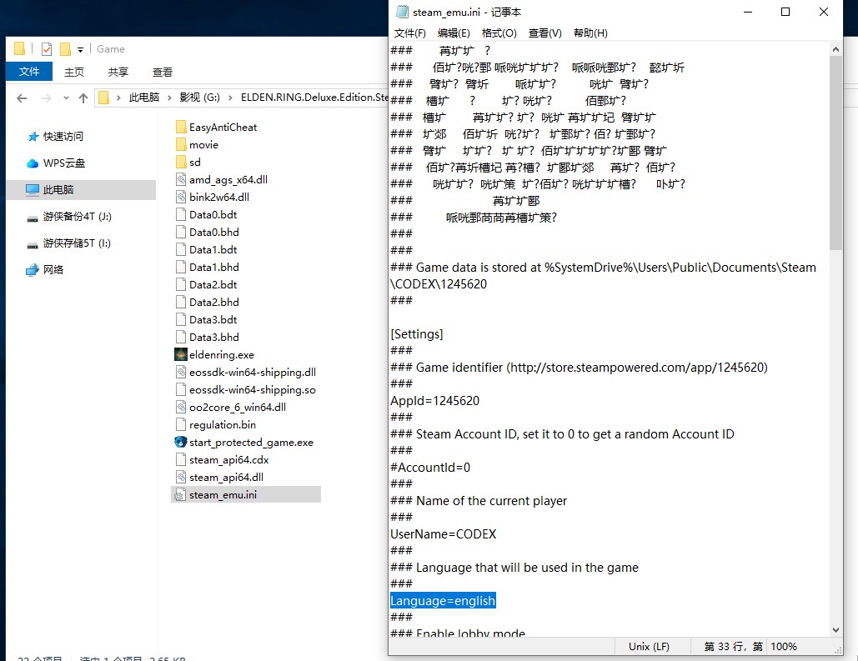Open 游侠存储5T (I:) drive
858x661 pixels.
[77, 243]
